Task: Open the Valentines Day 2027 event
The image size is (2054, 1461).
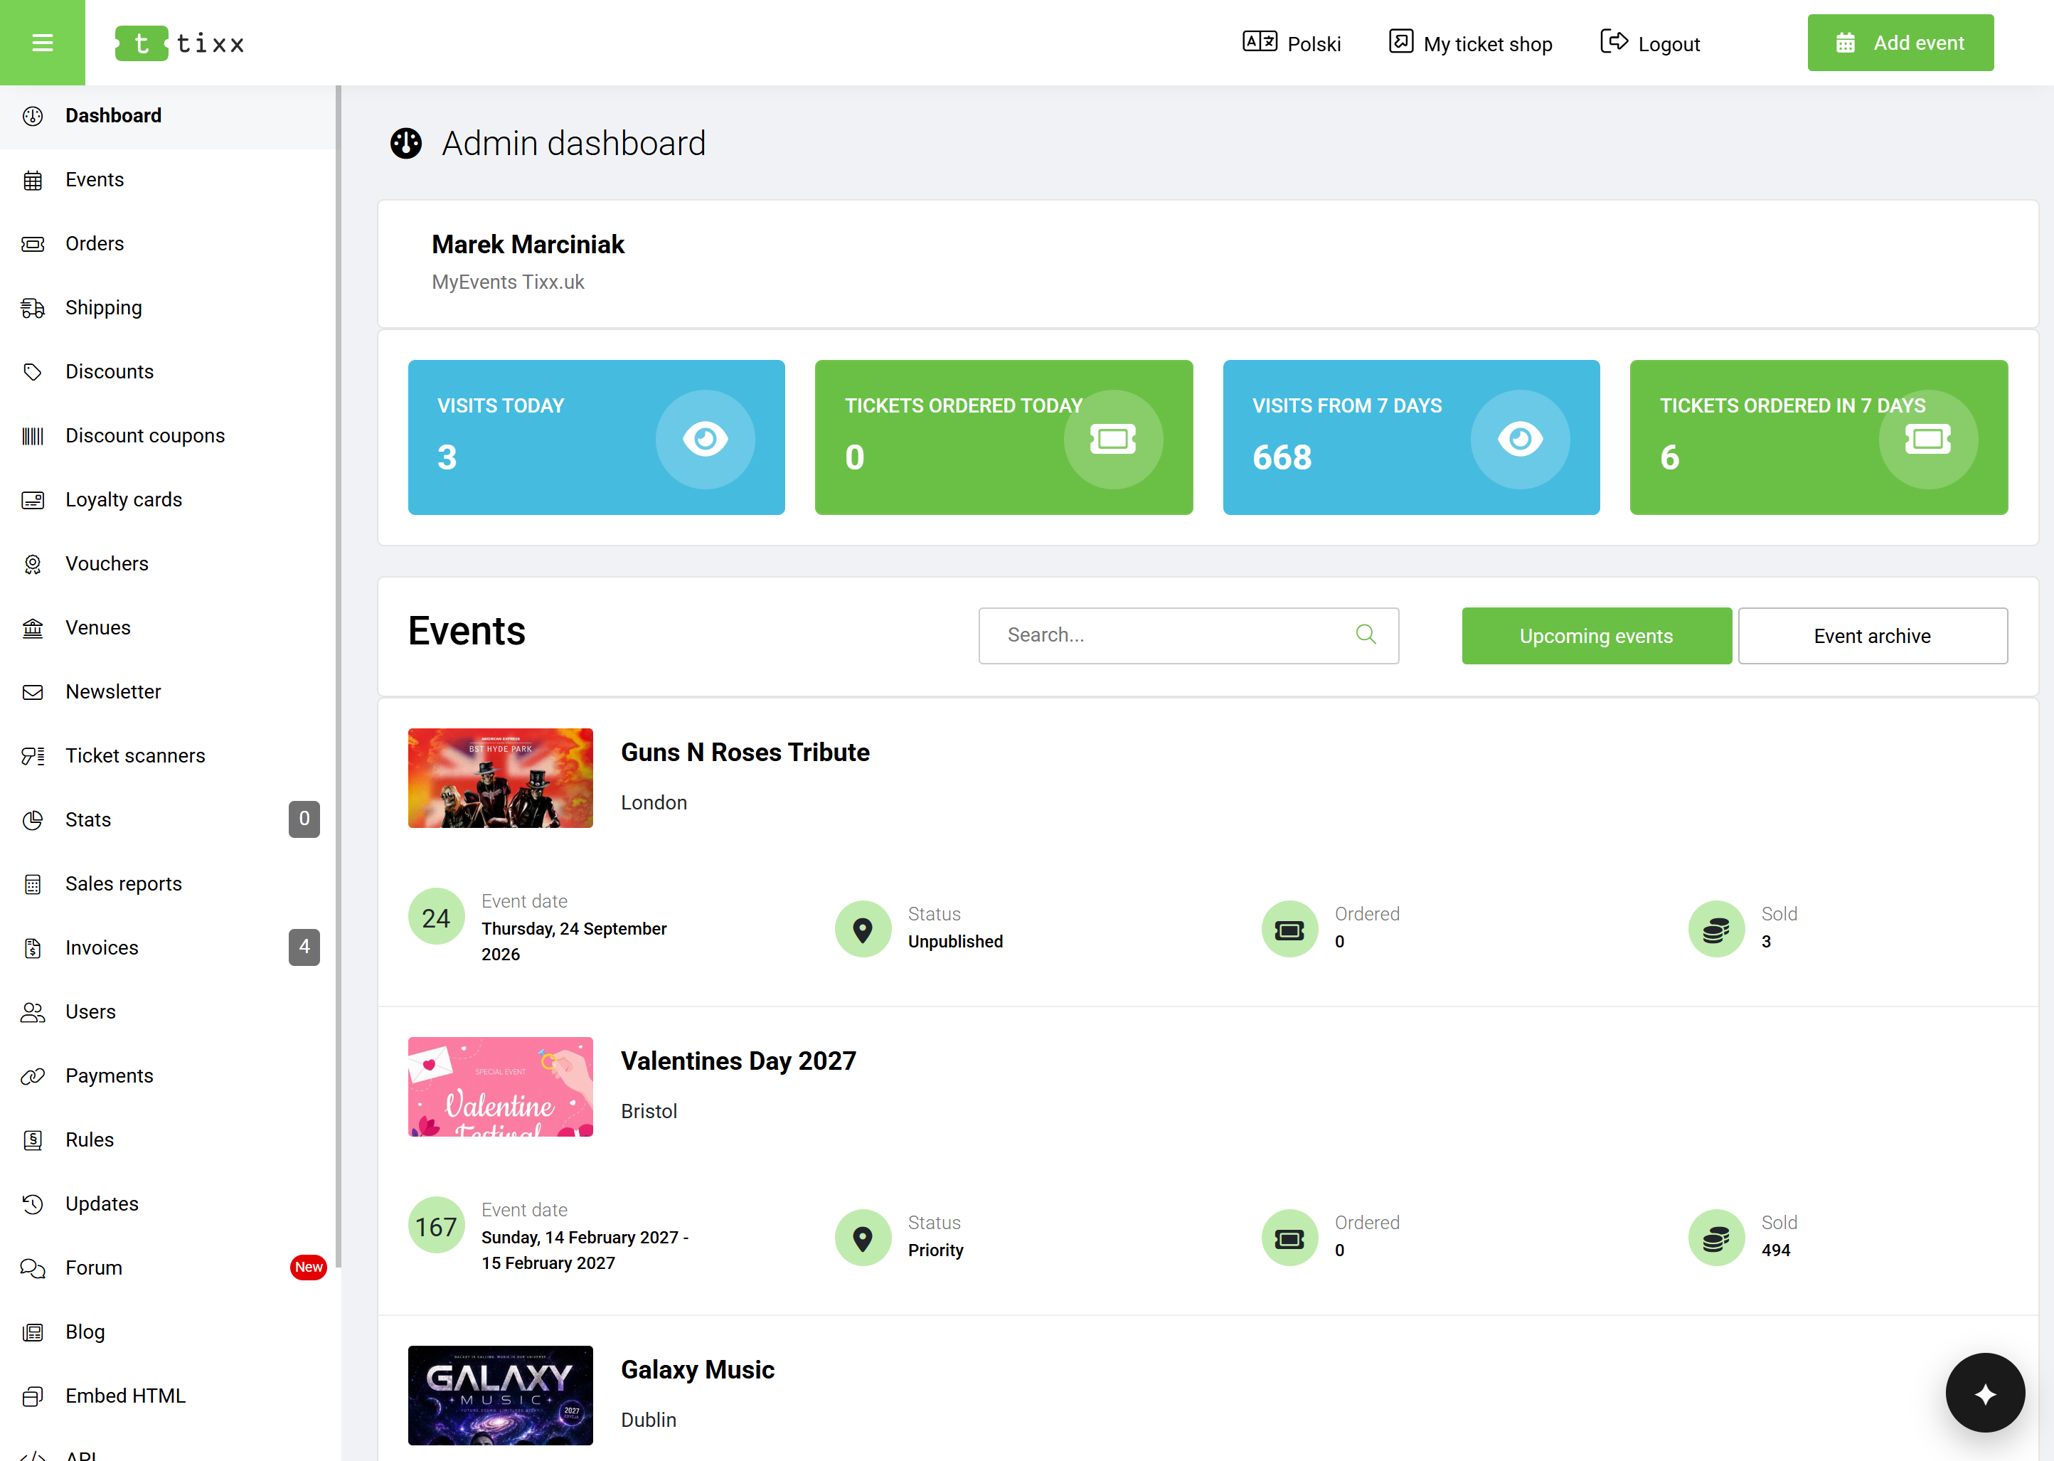Action: point(738,1061)
